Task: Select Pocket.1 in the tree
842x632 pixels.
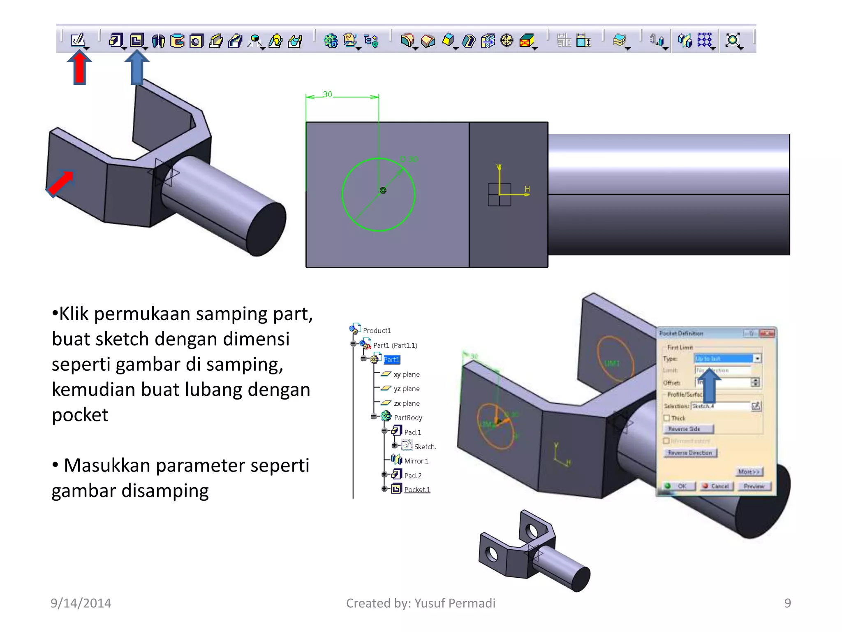Action: click(417, 490)
